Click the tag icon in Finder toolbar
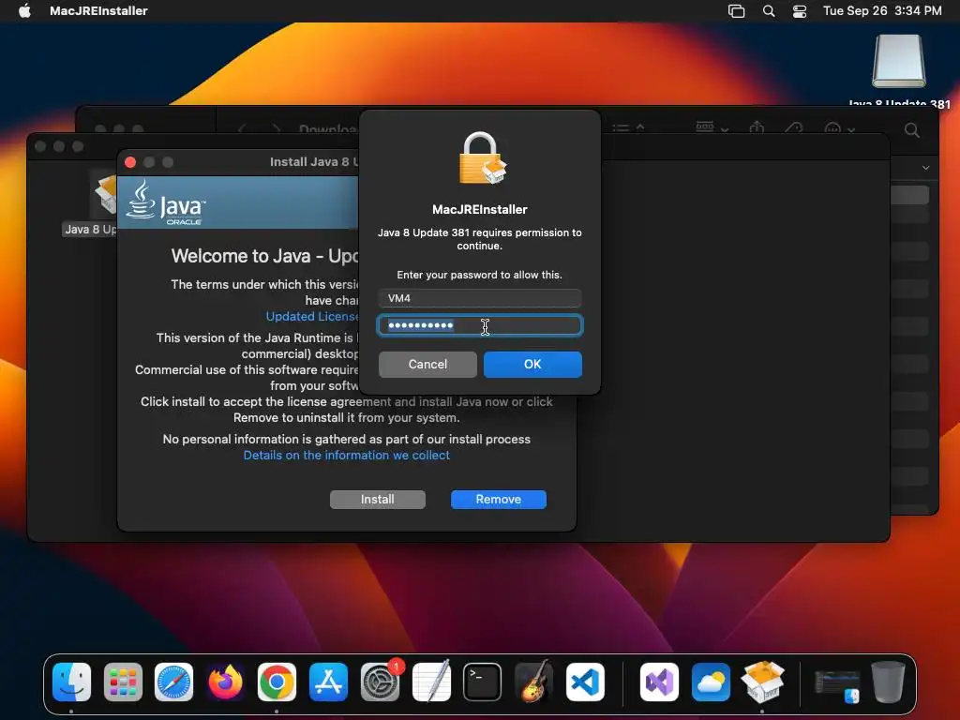 coord(794,128)
